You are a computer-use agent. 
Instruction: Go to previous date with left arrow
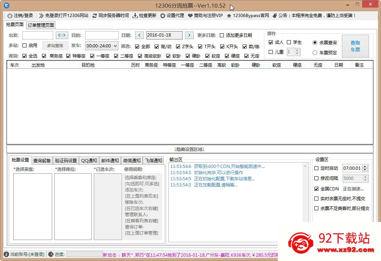pos(139,35)
